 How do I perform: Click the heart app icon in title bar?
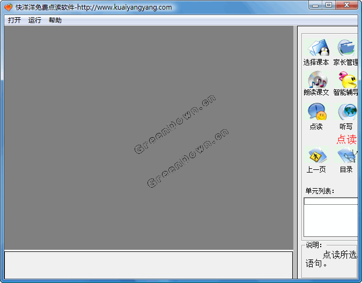pos(9,8)
